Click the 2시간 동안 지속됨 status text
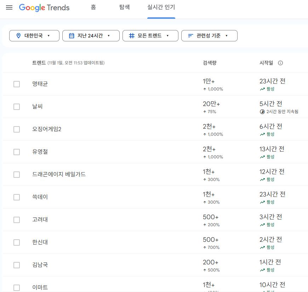 [282, 112]
